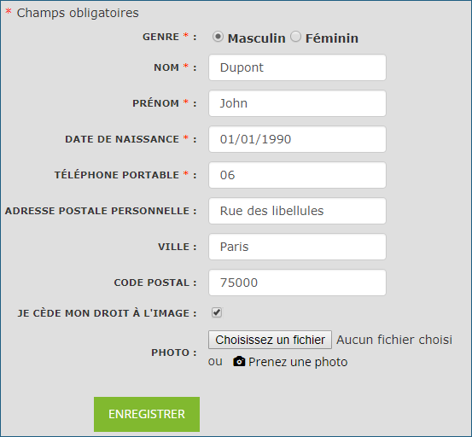
Task: Click the date de naissance input field
Action: point(297,139)
